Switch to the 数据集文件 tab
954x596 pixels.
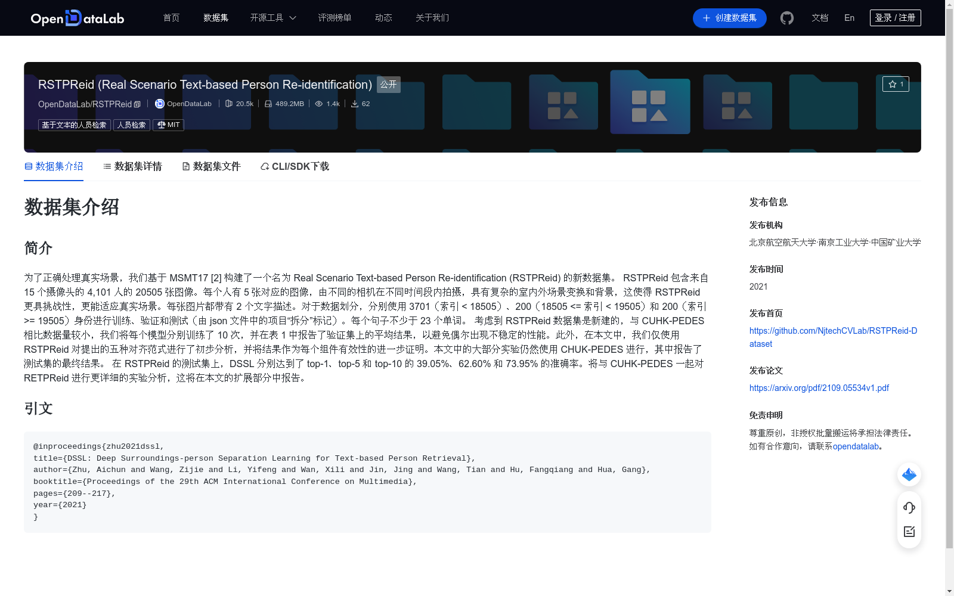pyautogui.click(x=211, y=166)
